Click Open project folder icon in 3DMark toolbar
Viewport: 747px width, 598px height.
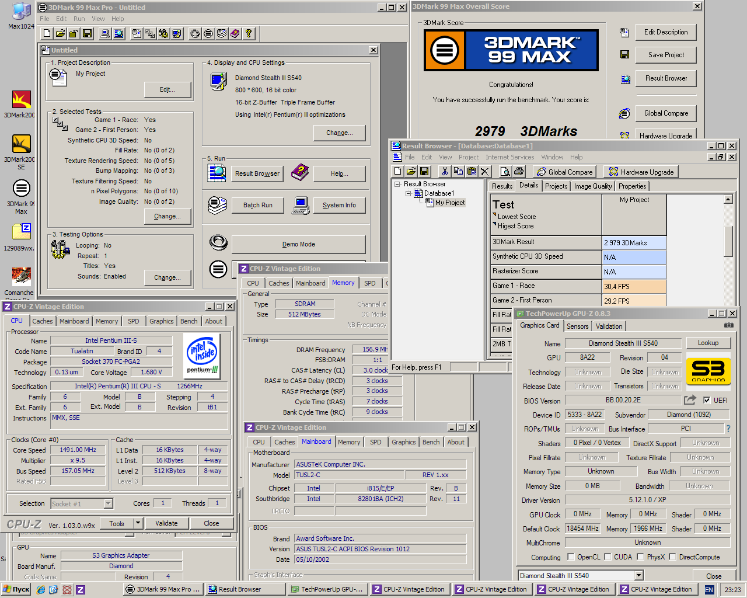tap(60, 34)
